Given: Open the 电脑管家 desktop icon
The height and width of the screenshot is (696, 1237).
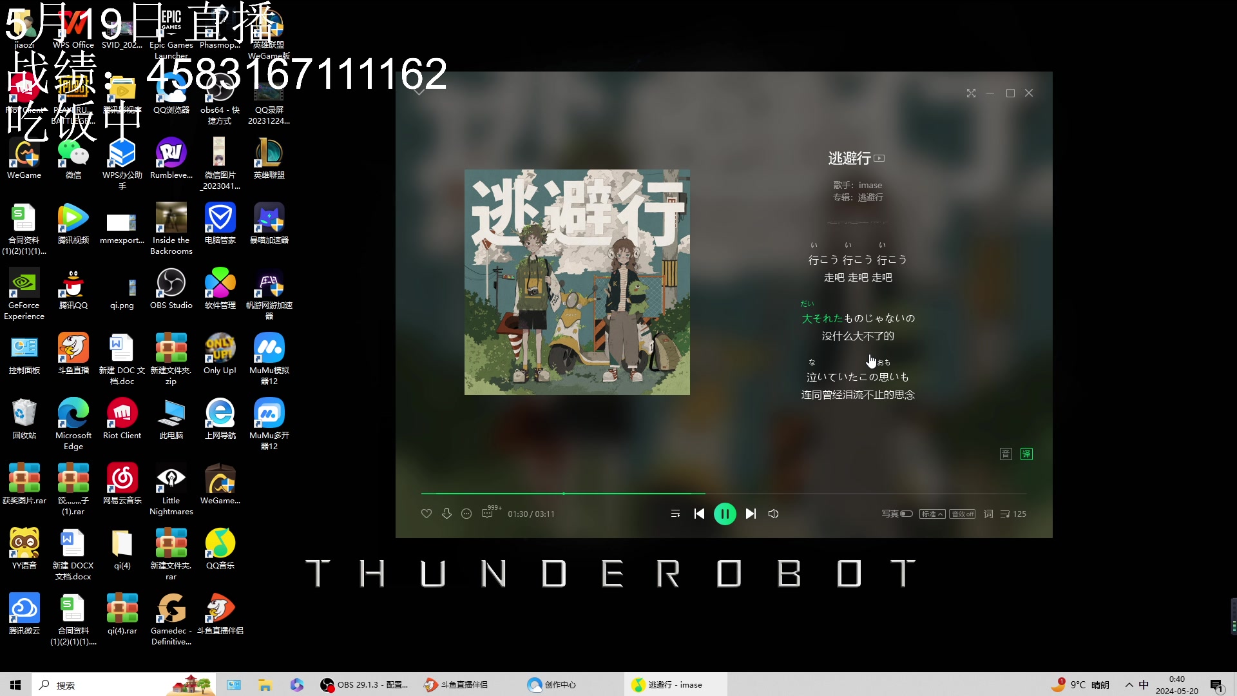Looking at the screenshot, I should (x=220, y=224).
